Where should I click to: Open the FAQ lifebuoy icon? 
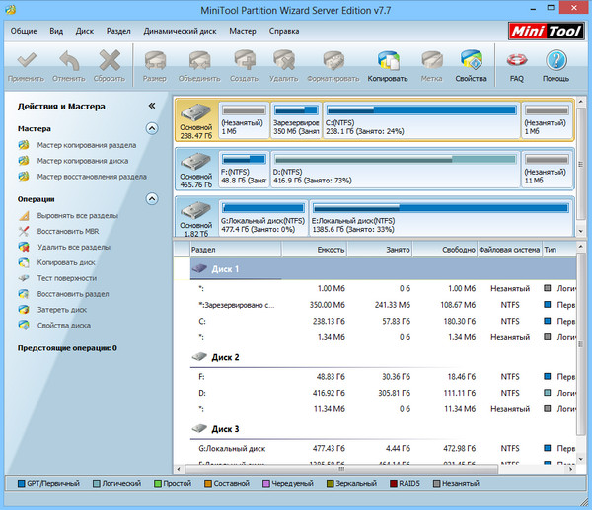(x=517, y=65)
